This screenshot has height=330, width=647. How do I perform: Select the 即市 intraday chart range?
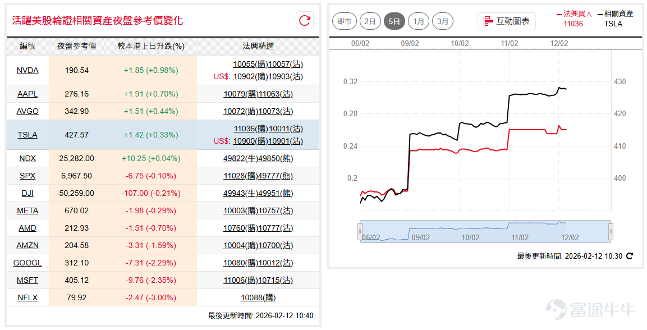click(345, 21)
